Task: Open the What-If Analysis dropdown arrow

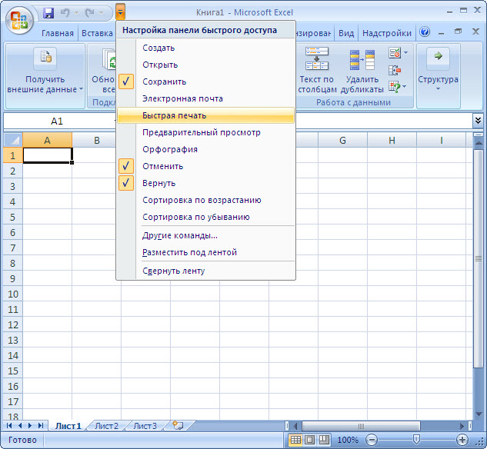Action: click(405, 87)
